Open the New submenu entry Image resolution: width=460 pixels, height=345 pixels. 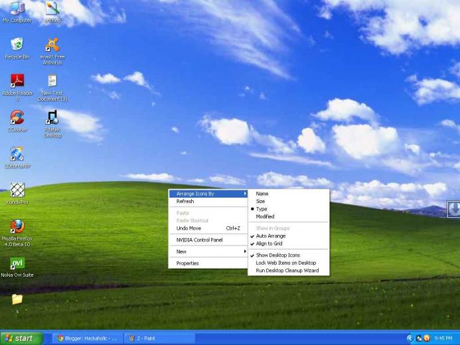pos(208,251)
